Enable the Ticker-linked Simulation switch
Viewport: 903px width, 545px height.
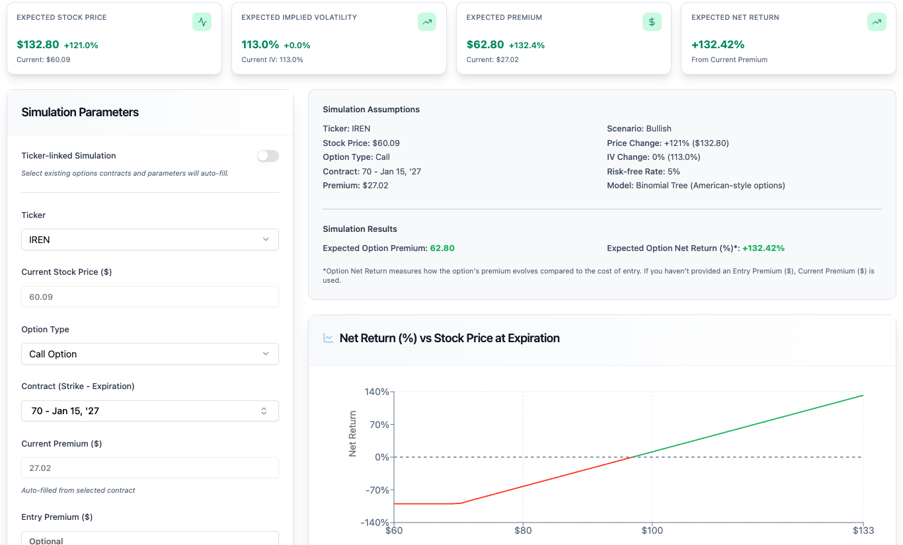click(268, 156)
